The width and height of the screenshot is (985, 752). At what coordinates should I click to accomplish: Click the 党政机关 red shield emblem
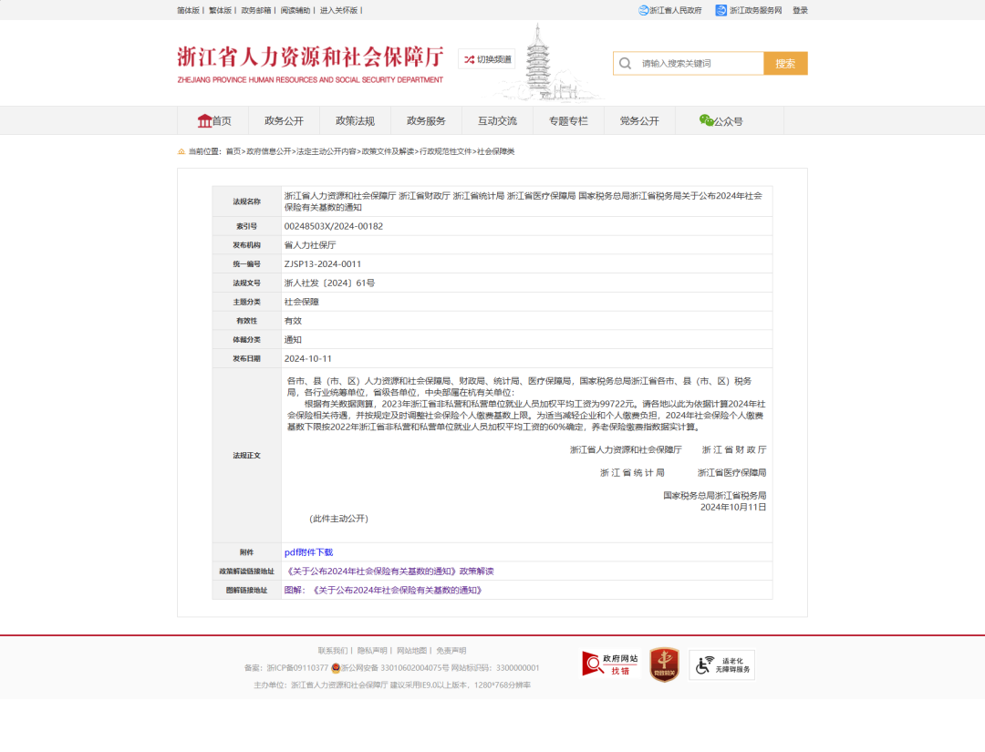point(664,664)
